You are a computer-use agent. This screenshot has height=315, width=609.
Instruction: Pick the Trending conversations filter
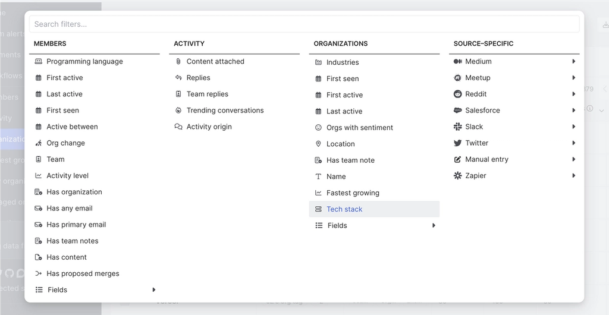pyautogui.click(x=225, y=111)
